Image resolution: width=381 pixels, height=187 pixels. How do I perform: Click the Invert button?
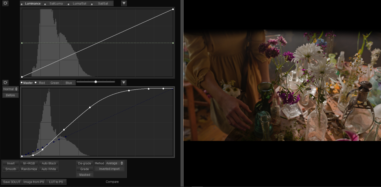(11, 163)
